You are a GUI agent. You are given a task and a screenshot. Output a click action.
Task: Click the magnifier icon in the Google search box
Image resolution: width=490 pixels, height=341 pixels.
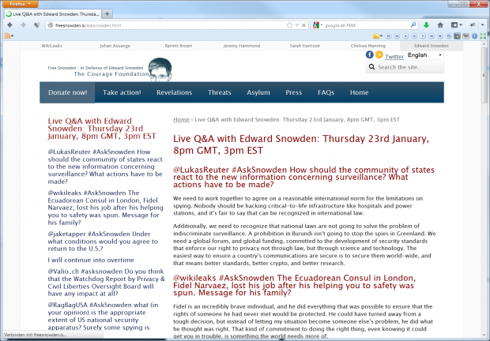tap(413, 25)
